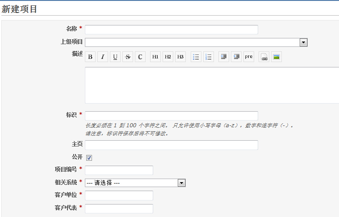Insert a numbered ordered list

pyautogui.click(x=208, y=57)
